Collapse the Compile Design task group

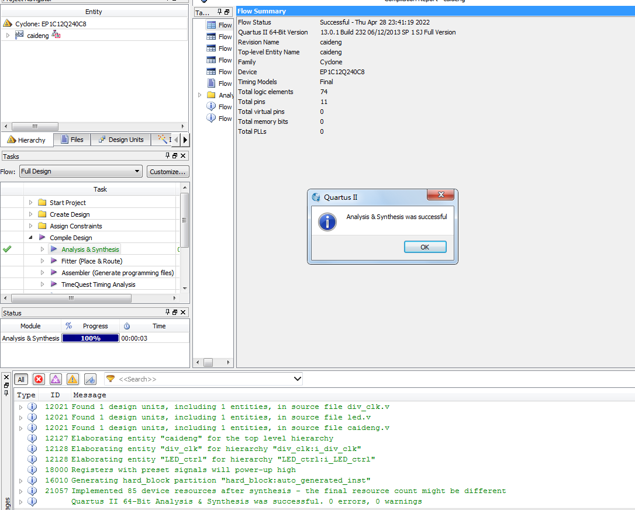tap(31, 238)
